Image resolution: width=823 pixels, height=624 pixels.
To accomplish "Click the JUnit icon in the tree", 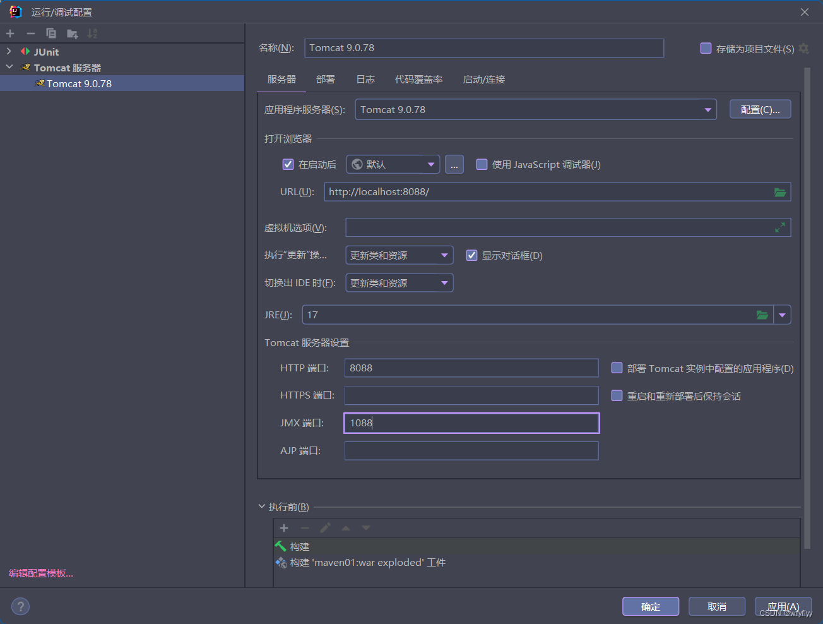I will pos(25,51).
